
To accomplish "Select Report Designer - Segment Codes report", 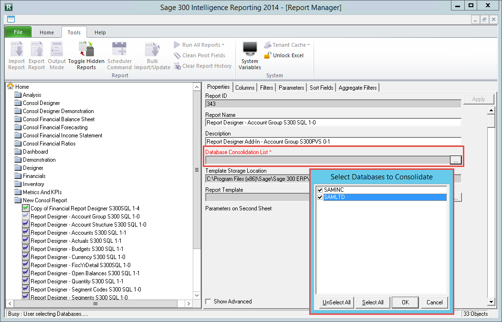I will coord(82,290).
